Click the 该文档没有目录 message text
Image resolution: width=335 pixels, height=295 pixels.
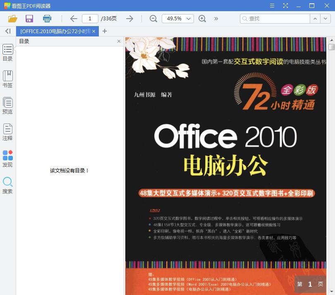[69, 171]
